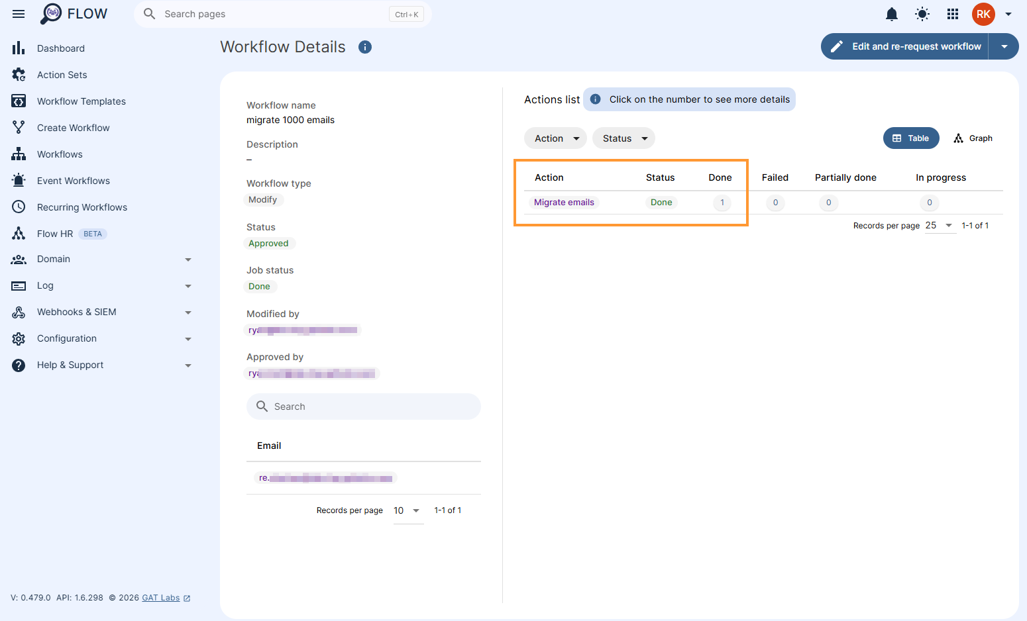
Task: Click the Create Workflow fork icon
Action: click(x=19, y=128)
